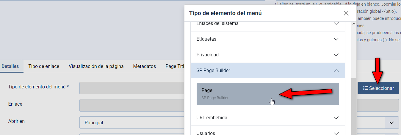Collapse the SP Page Builder section chevron
The width and height of the screenshot is (401, 135).
[x=336, y=71]
